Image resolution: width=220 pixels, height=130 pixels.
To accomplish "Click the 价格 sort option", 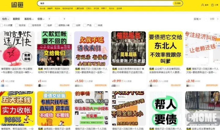I will click(x=40, y=19).
